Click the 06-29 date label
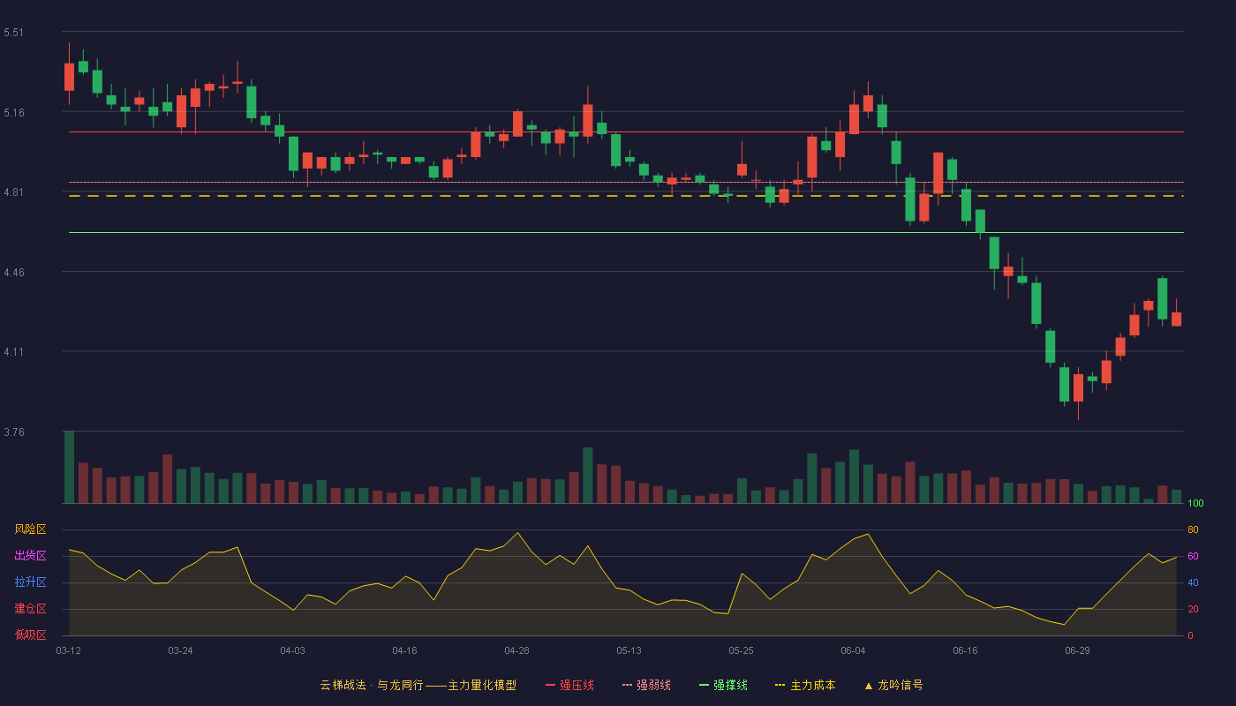The image size is (1236, 706). (x=1077, y=650)
